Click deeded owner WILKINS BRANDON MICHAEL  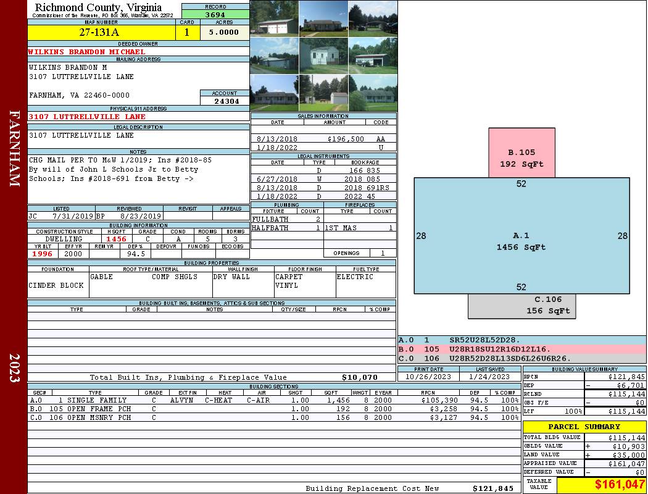[87, 52]
